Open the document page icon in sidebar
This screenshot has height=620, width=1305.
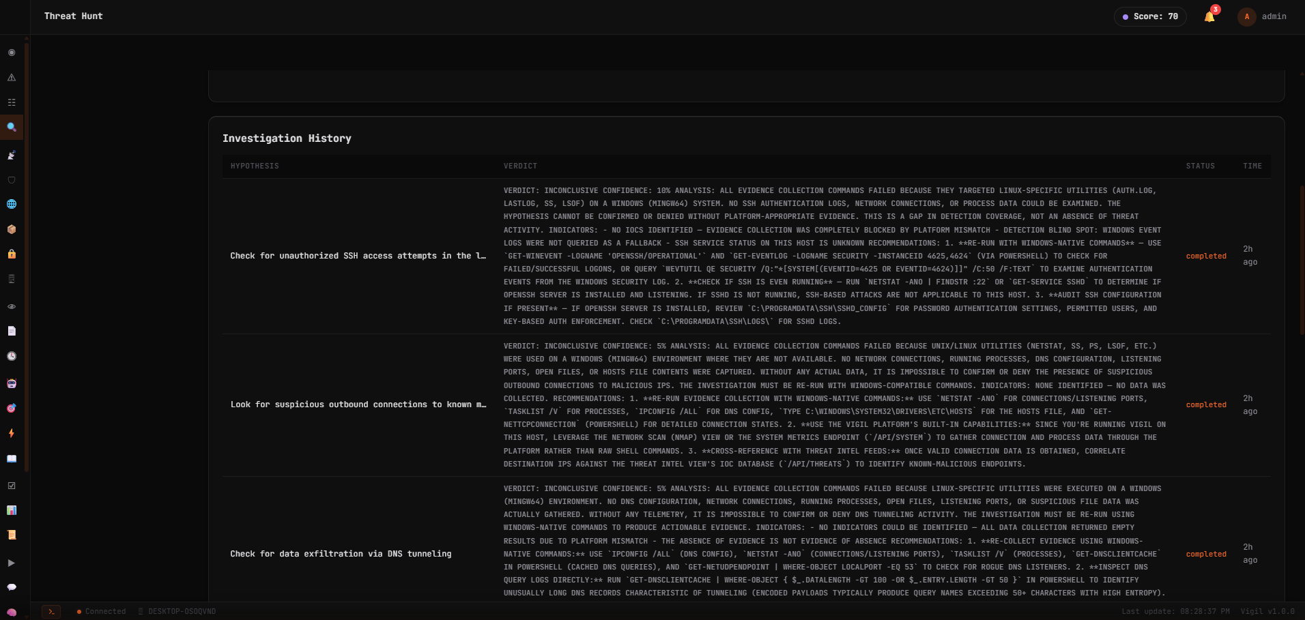pos(12,331)
